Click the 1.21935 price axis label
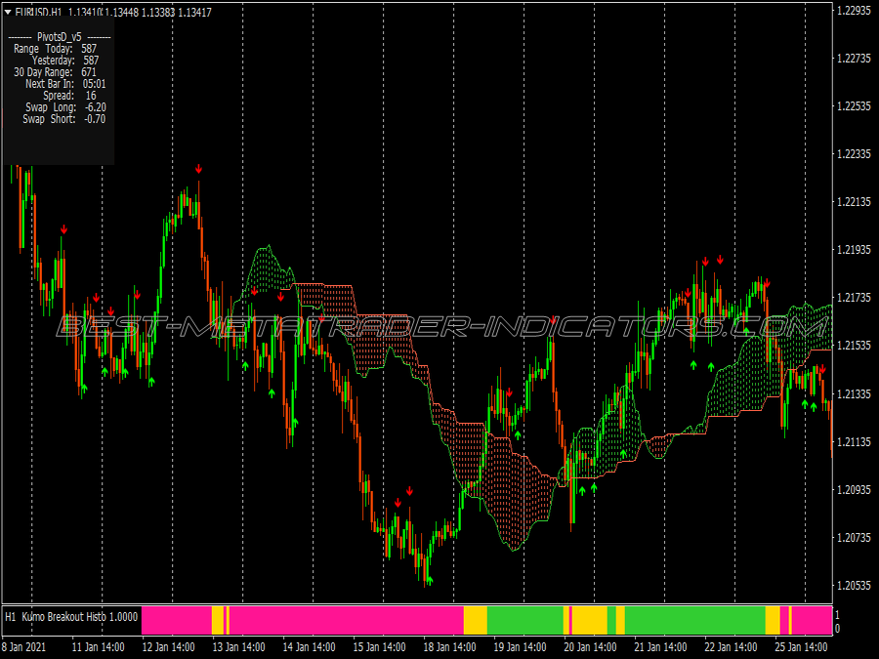Viewport: 879px width, 659px height. (x=855, y=250)
